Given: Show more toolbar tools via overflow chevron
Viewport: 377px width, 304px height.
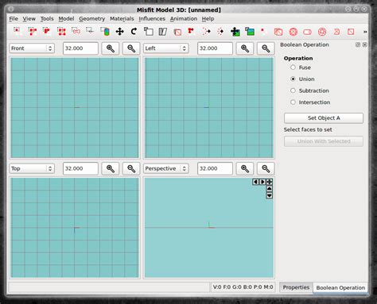Looking at the screenshot, I should [365, 32].
